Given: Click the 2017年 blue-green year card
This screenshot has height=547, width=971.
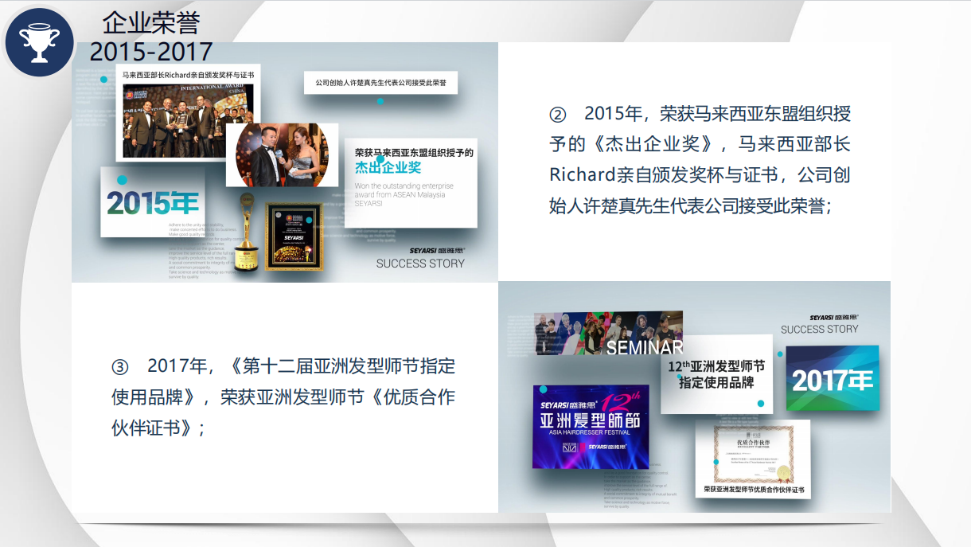Looking at the screenshot, I should point(833,379).
